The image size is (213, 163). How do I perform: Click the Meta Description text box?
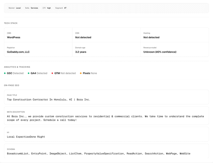[106, 118]
